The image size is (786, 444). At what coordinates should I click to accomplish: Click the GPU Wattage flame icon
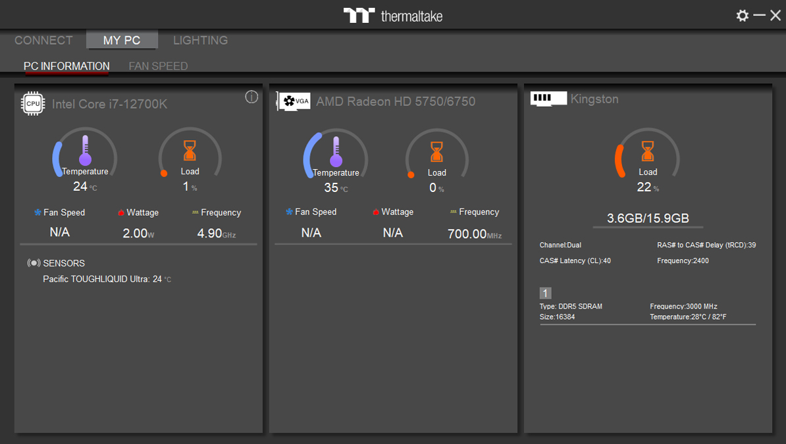coord(375,212)
